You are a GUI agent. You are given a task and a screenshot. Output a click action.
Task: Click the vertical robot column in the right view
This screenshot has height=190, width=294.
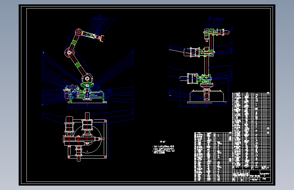click(207, 66)
